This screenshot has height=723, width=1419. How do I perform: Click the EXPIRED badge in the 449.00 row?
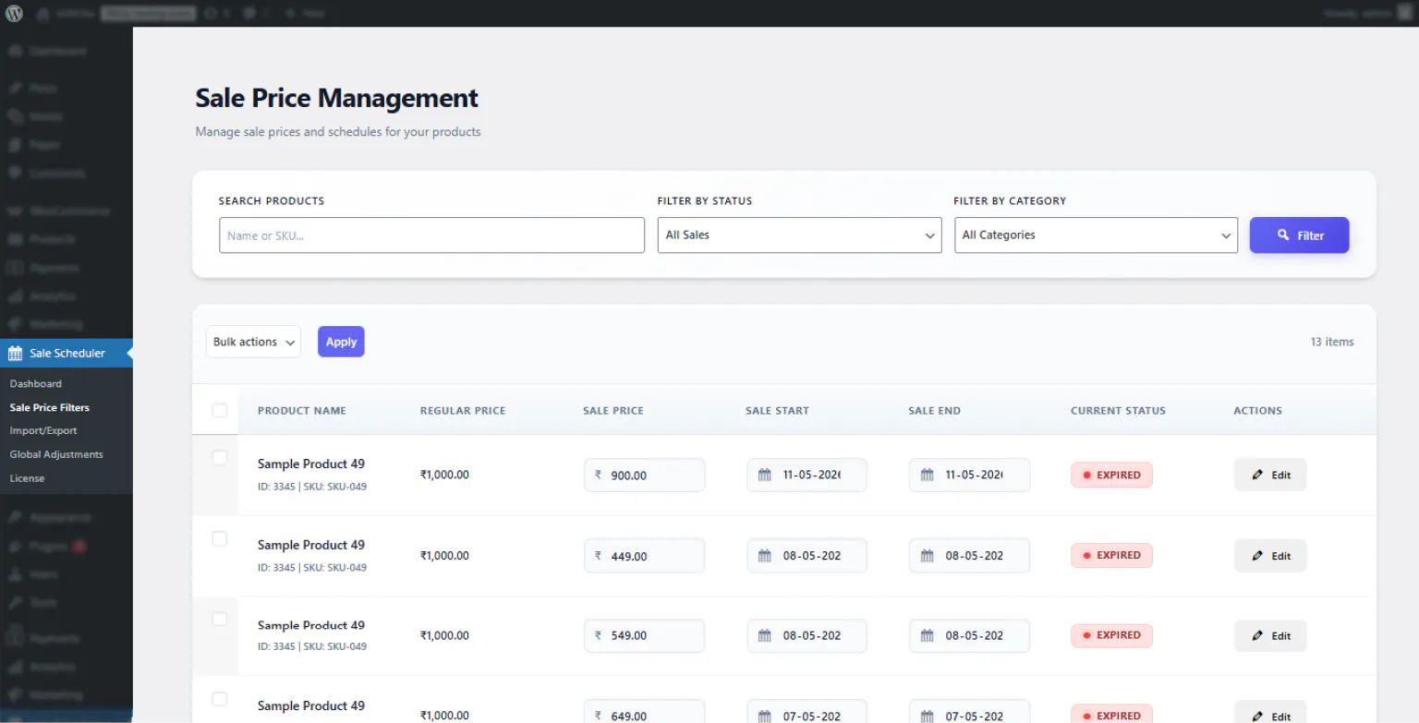point(1111,556)
